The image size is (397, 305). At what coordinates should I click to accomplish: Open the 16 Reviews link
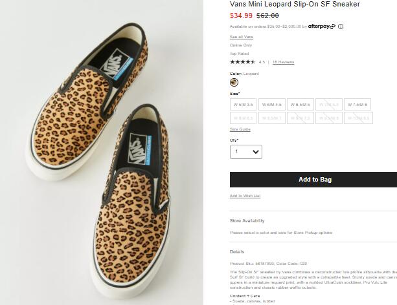click(283, 62)
